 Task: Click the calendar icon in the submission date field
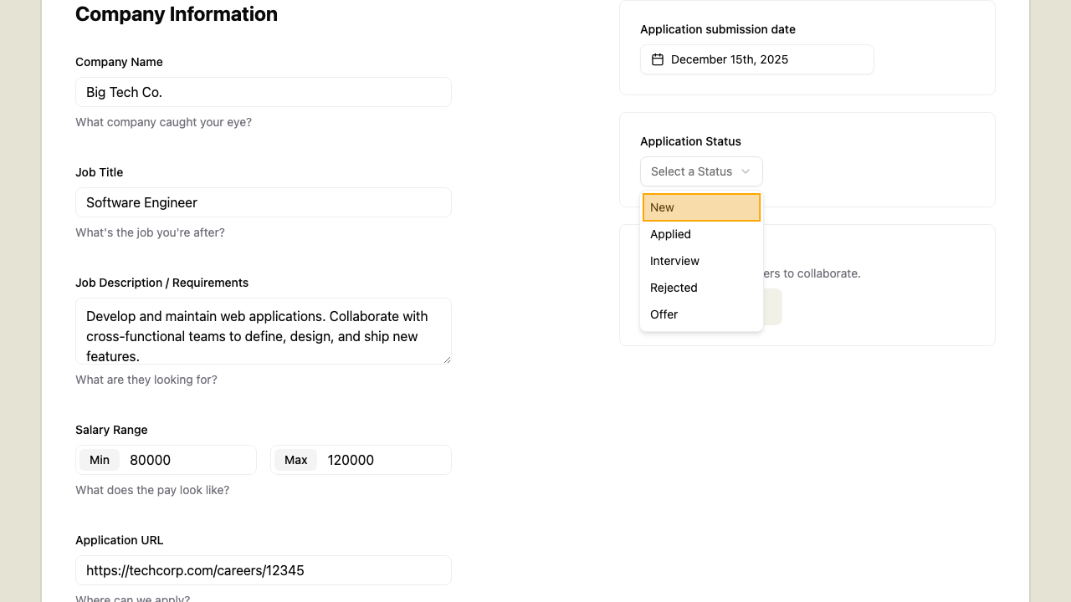pyautogui.click(x=658, y=59)
